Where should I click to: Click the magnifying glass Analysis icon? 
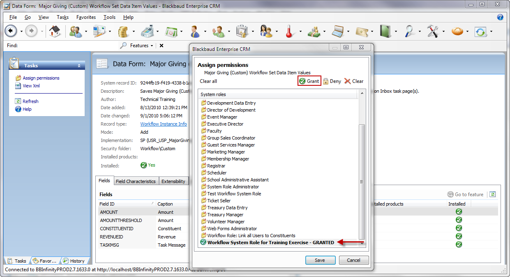click(409, 31)
